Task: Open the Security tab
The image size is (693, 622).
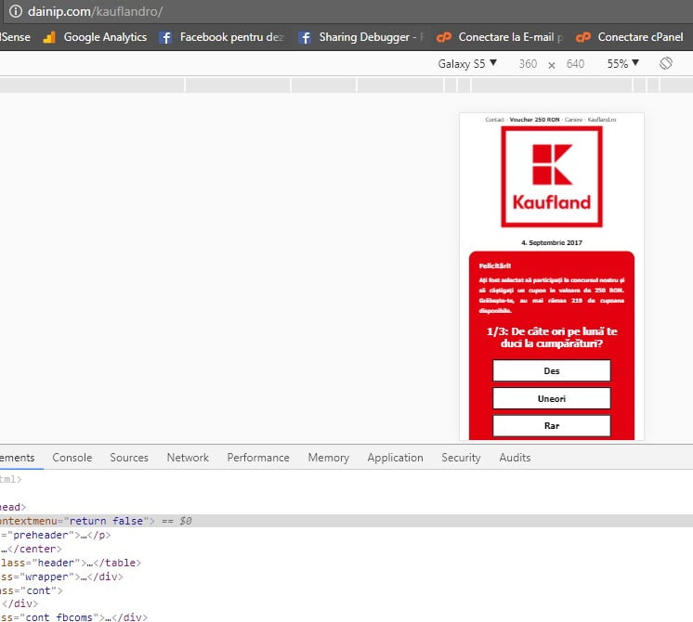Action: point(461,458)
